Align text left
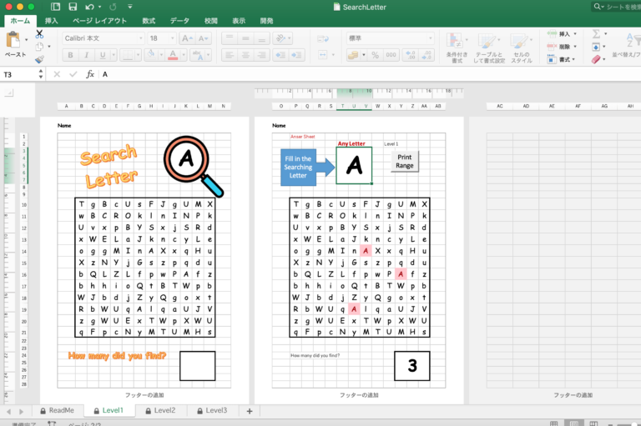 pos(230,55)
